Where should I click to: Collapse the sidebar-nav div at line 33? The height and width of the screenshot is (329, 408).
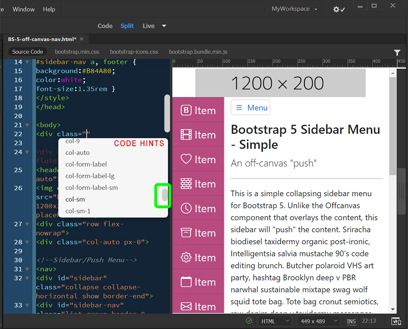click(x=27, y=305)
